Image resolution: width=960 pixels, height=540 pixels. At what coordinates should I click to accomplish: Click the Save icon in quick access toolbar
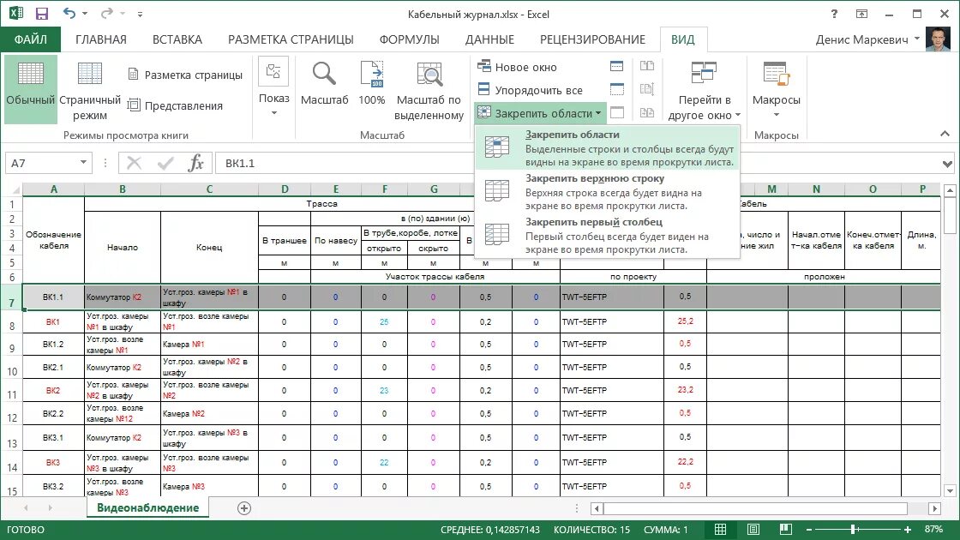pos(42,14)
